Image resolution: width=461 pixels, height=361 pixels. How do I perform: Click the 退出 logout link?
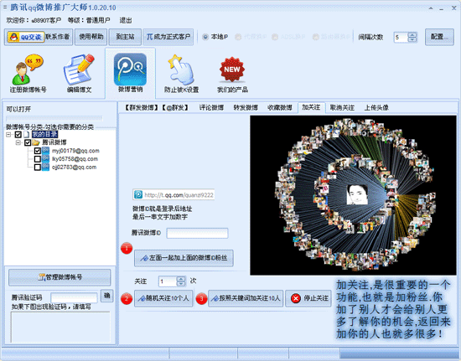pyautogui.click(x=126, y=20)
